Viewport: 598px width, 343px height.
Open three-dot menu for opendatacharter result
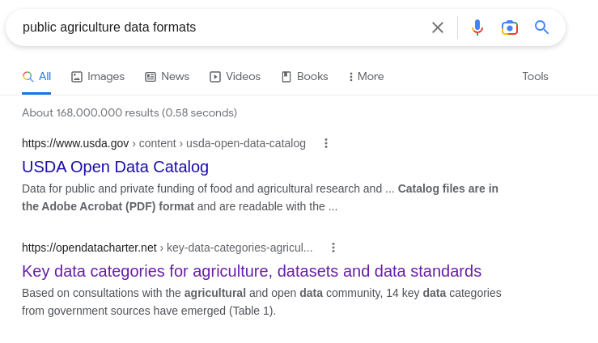click(x=333, y=248)
